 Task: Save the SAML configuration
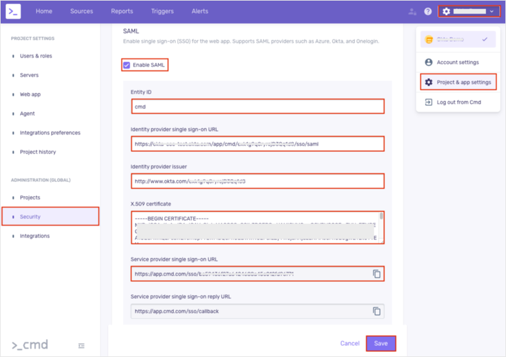pos(381,343)
